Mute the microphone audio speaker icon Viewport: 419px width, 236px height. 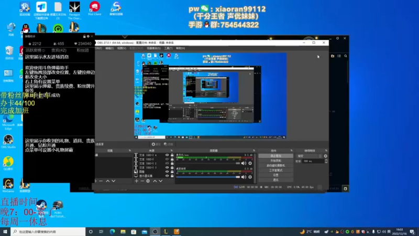(244, 163)
